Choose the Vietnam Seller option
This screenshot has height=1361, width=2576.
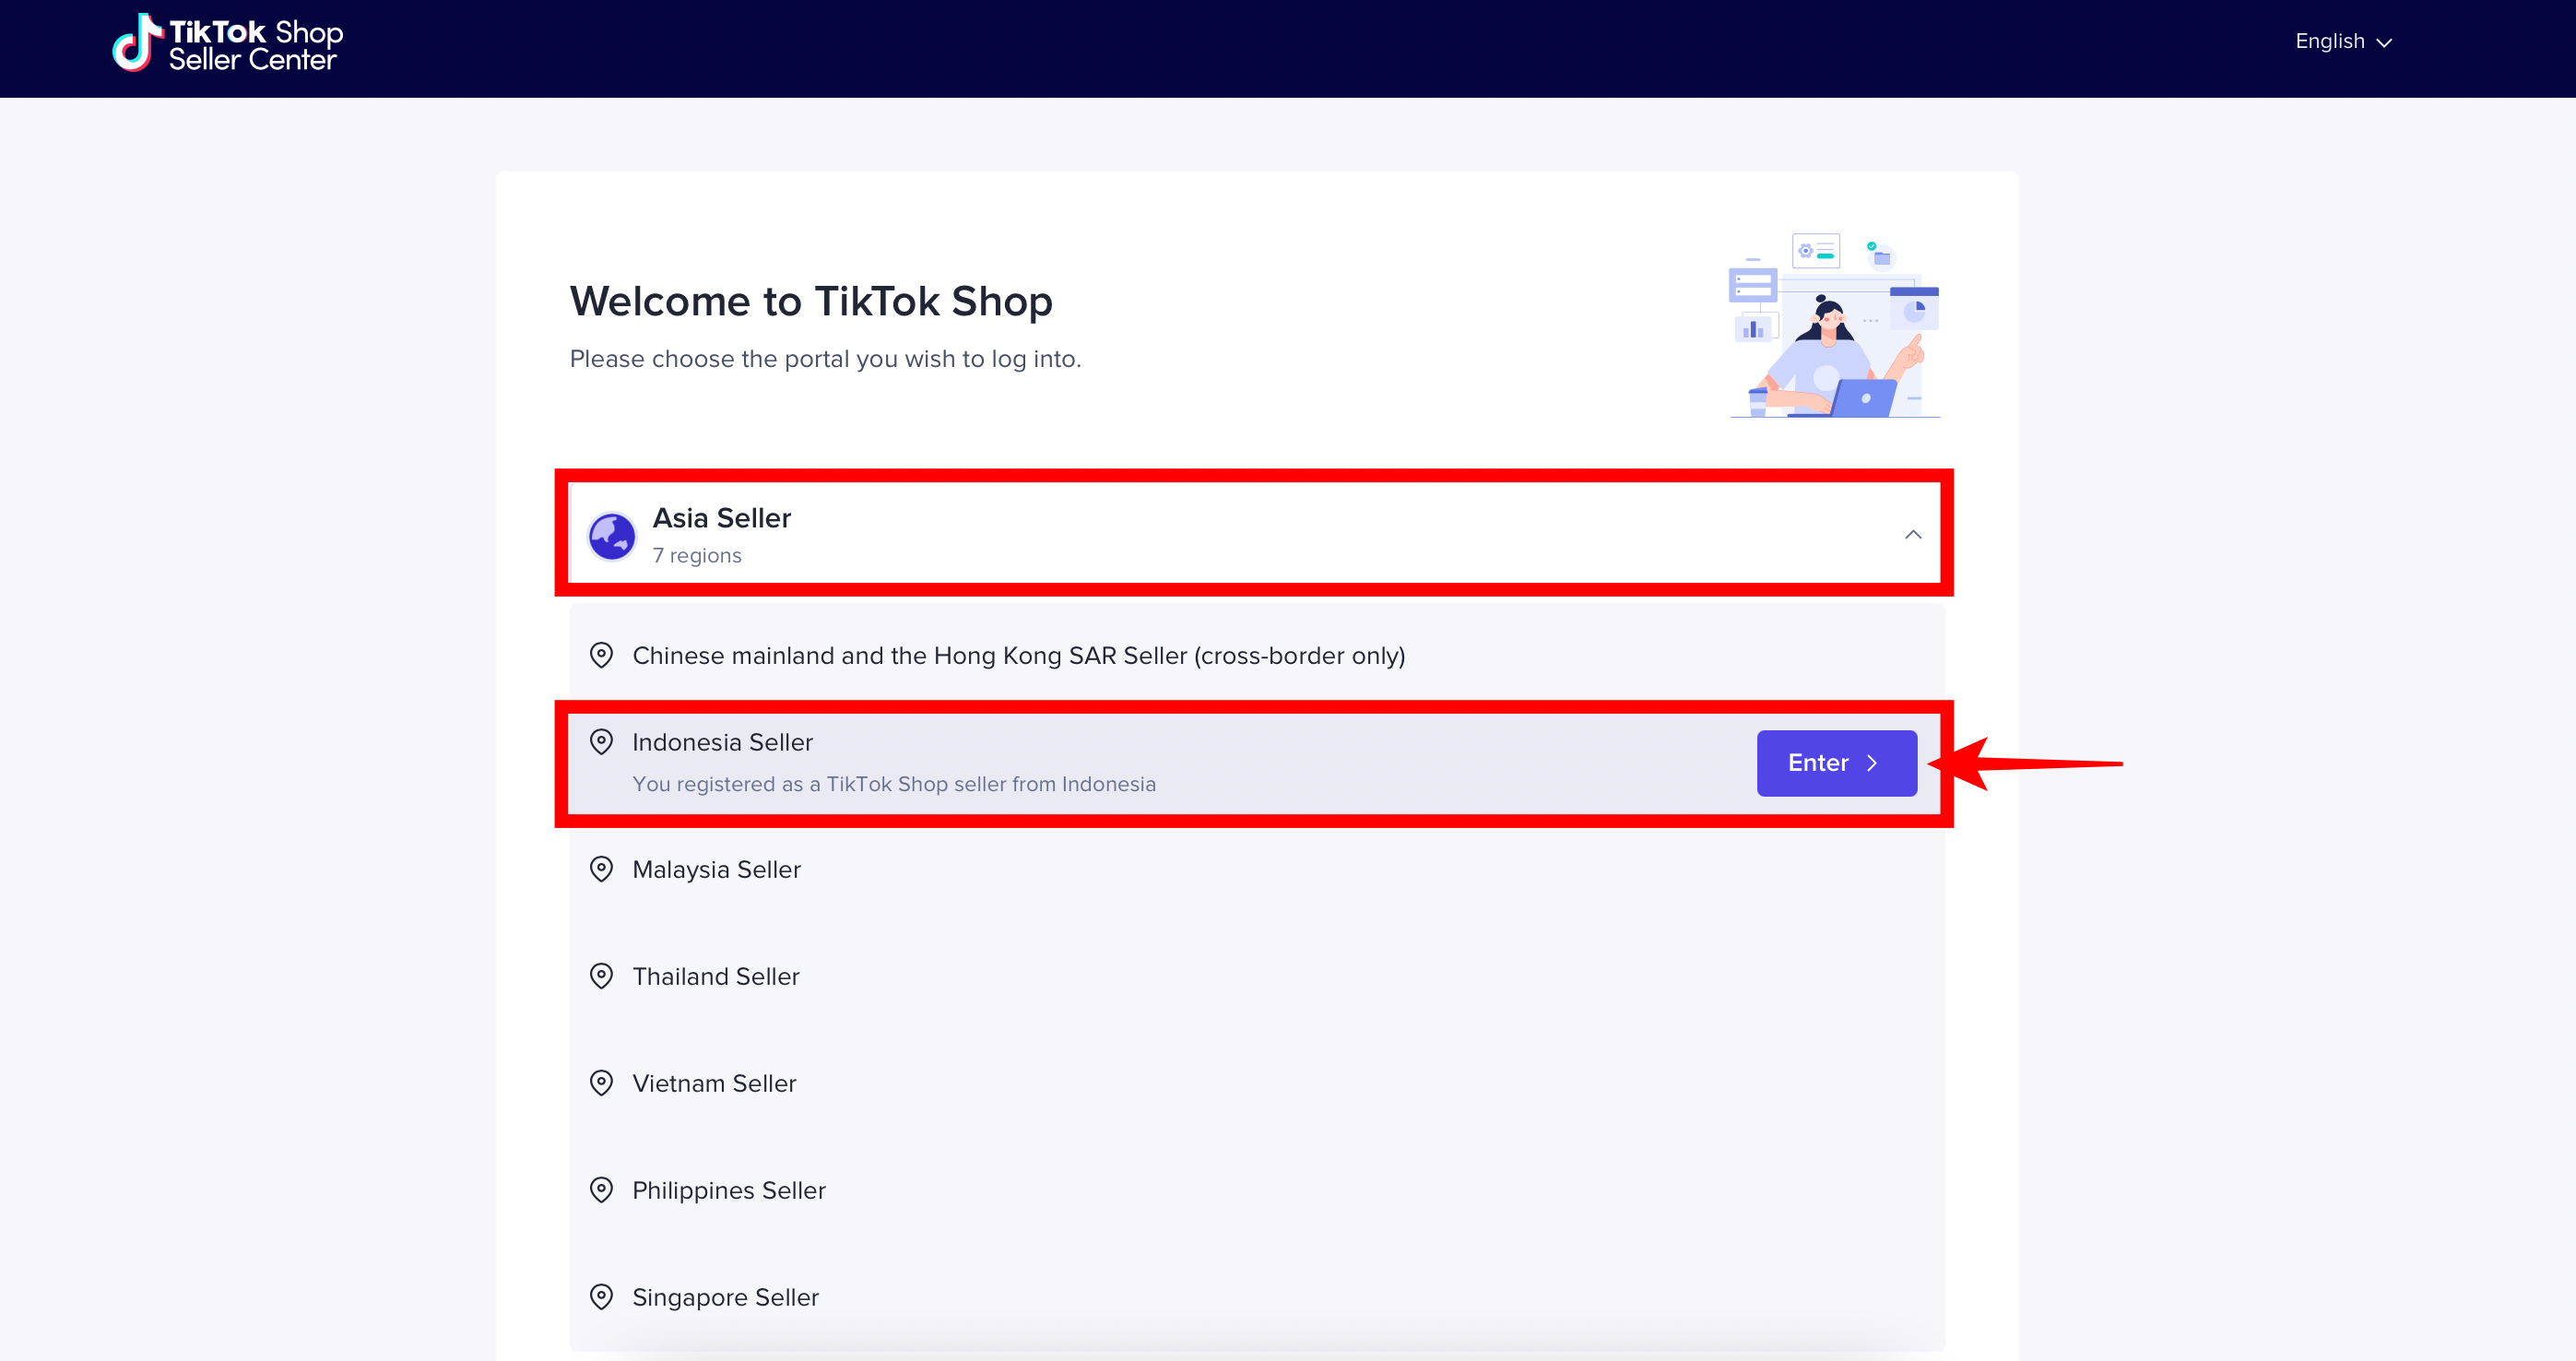coord(714,1083)
